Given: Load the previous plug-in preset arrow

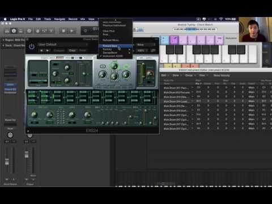Looking at the screenshot, I should pos(41,50).
